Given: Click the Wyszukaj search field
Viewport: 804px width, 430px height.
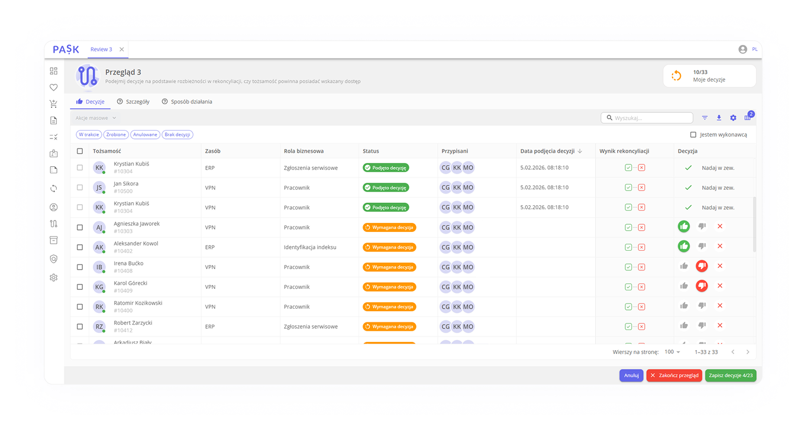Looking at the screenshot, I should [651, 118].
